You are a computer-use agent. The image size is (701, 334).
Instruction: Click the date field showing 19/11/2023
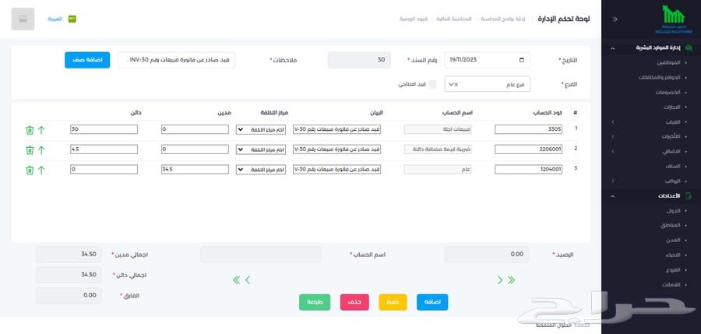coord(488,60)
